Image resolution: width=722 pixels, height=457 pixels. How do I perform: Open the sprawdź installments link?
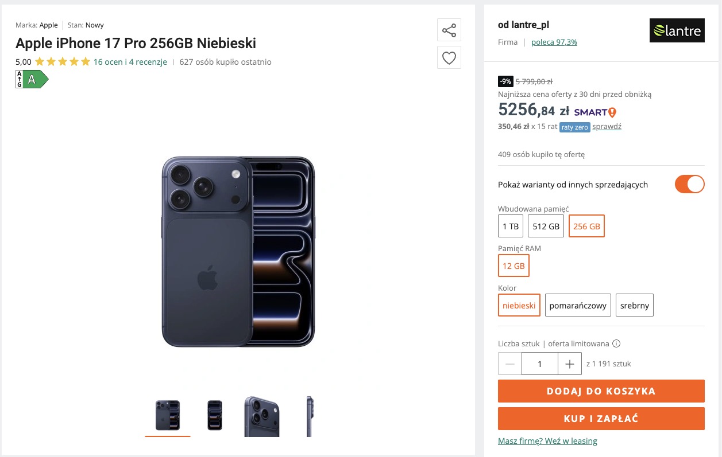(607, 127)
